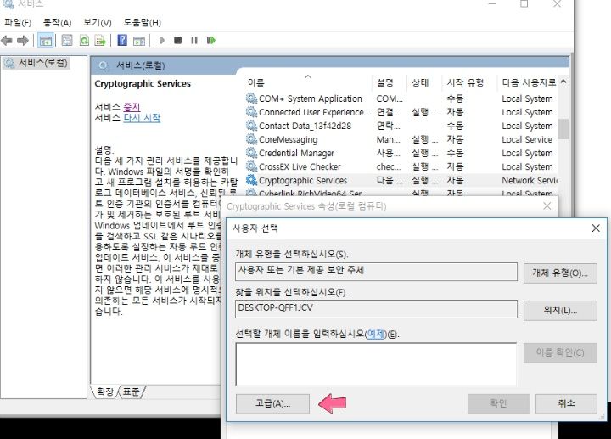Switch to the 표준 tab
The image size is (611, 439).
[x=131, y=391]
